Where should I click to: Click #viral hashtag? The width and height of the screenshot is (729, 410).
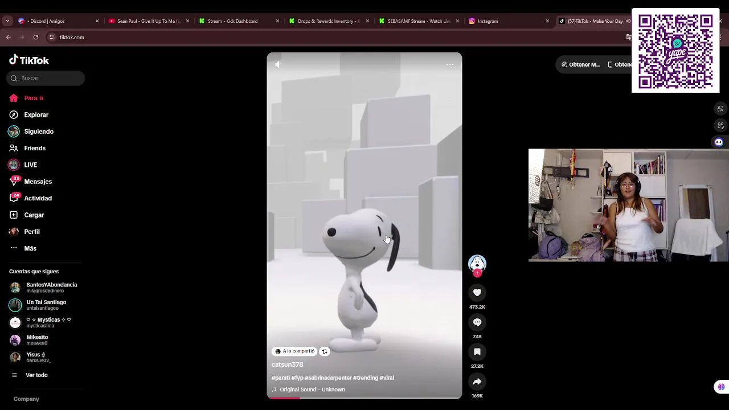pos(387,378)
